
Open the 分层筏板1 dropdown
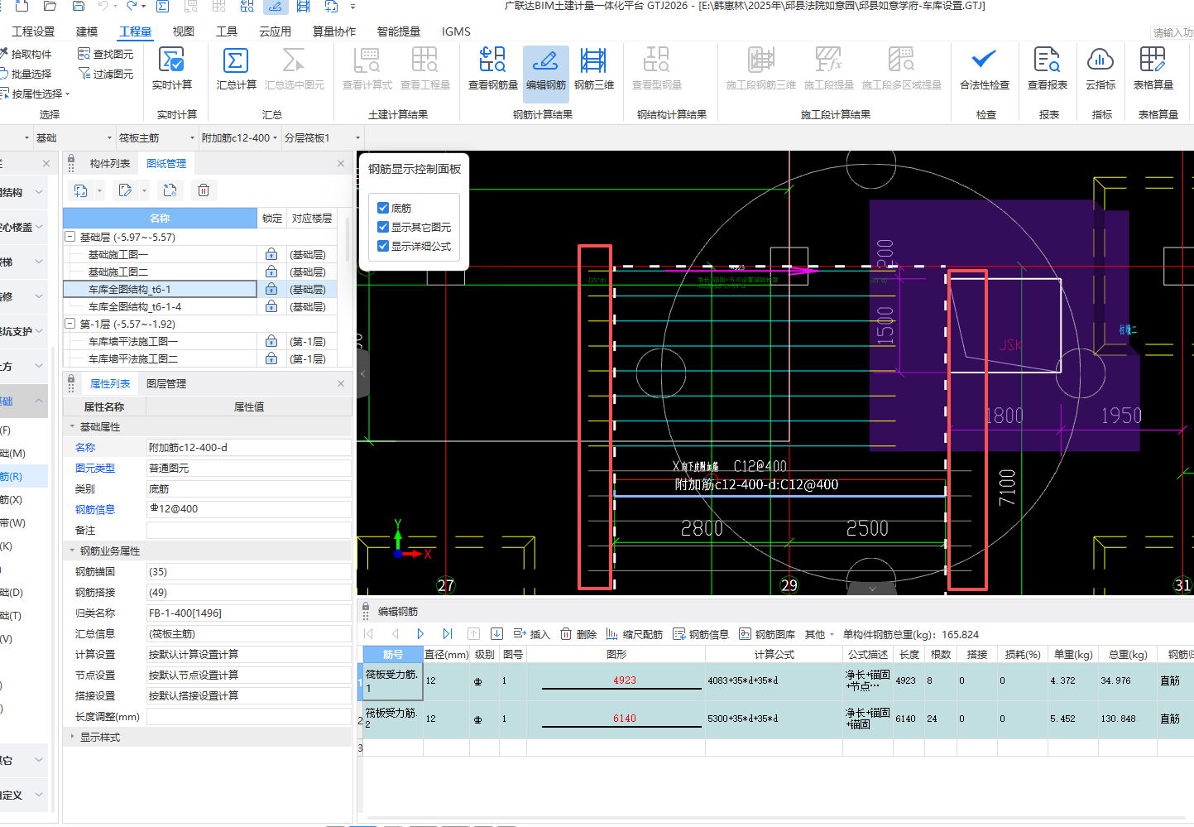(x=322, y=137)
